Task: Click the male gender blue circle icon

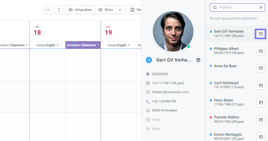Action: pyautogui.click(x=149, y=60)
